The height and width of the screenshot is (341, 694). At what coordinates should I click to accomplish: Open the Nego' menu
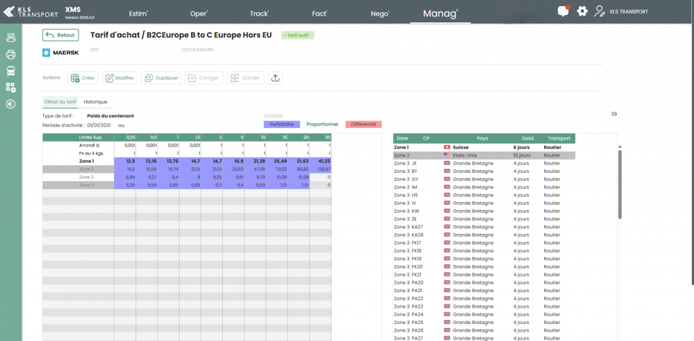380,14
